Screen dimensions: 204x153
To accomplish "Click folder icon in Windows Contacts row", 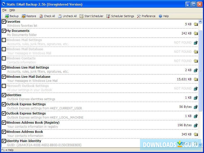I will (196, 61).
